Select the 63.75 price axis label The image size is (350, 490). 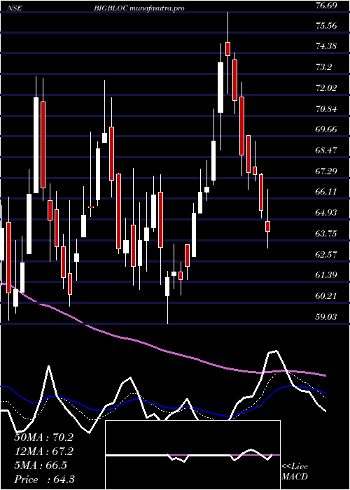[327, 233]
